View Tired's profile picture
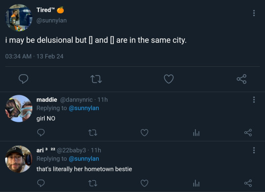 (19, 18)
